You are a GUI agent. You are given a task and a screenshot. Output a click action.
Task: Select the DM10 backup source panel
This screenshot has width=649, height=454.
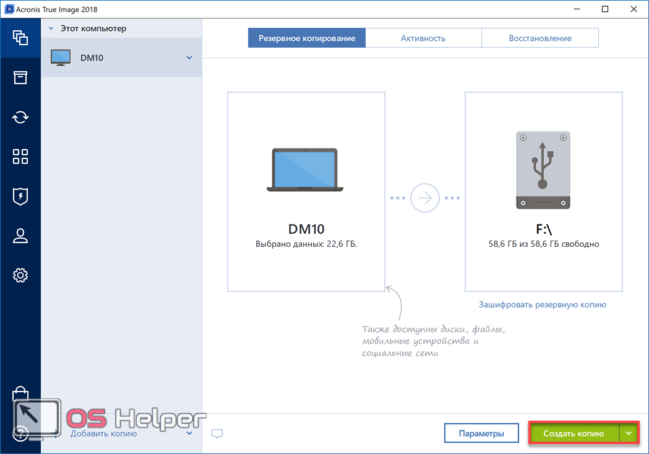[x=306, y=192]
